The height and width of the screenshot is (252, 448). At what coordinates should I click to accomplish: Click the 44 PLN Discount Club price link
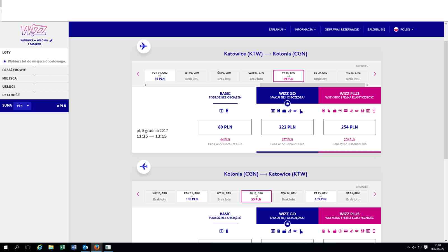225,139
